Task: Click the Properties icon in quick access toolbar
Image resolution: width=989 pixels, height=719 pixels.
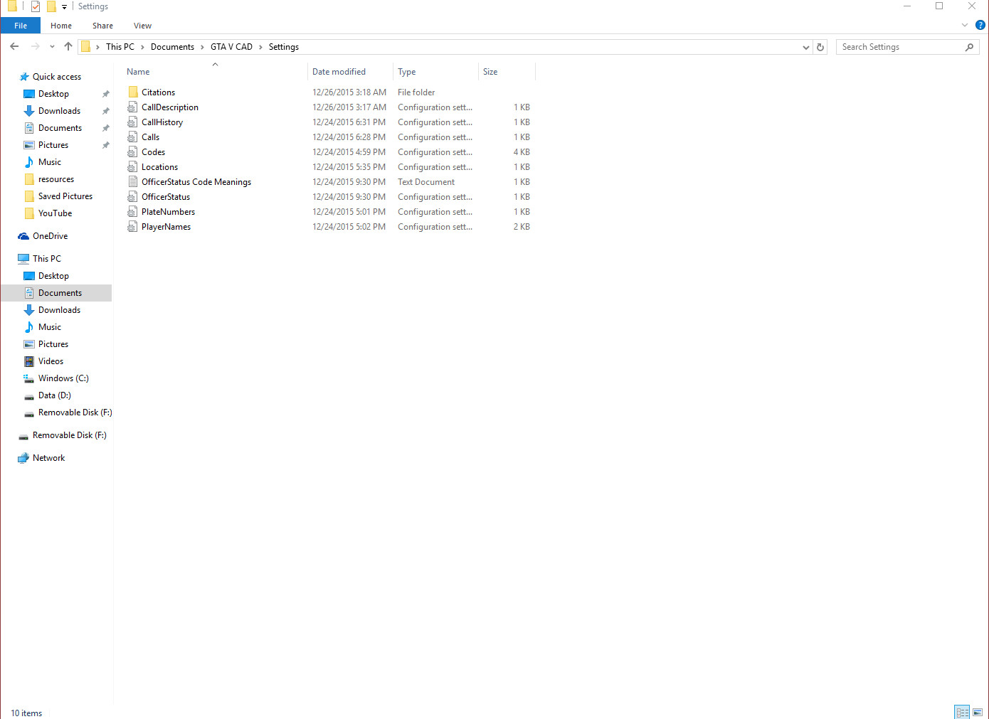Action: pos(35,6)
